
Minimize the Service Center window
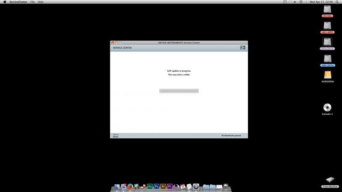point(116,43)
